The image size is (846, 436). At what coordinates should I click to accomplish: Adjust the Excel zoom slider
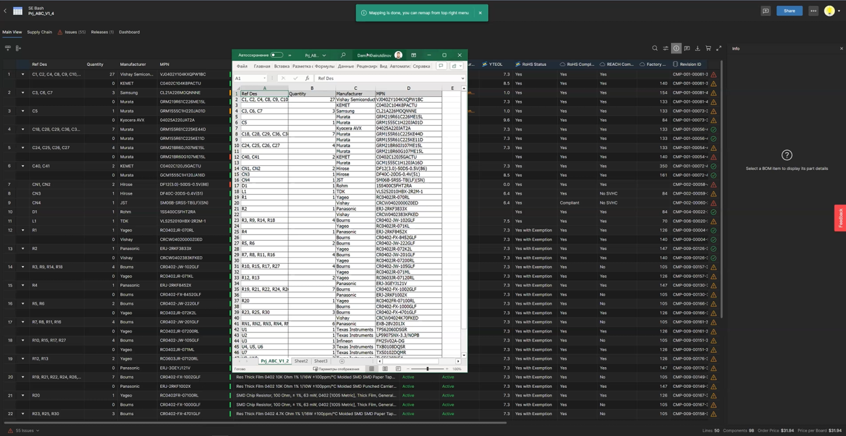coord(428,369)
